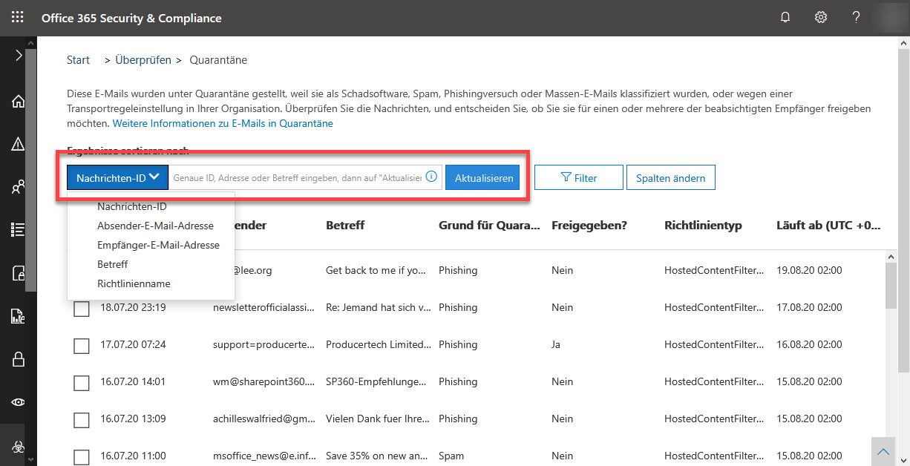
Task: Open the alerts triangle icon in sidebar
Action: (x=18, y=145)
